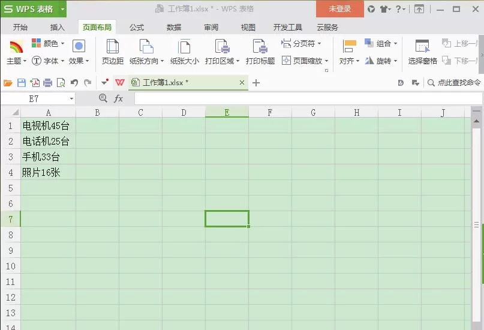
Task: Click the fx insert function icon
Action: [x=119, y=98]
